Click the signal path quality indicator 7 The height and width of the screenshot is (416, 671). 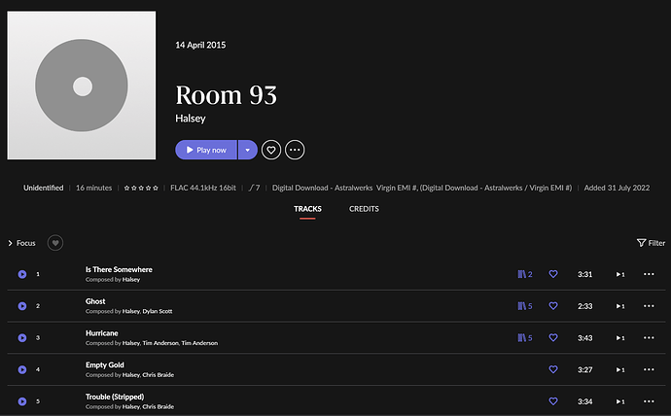(254, 188)
